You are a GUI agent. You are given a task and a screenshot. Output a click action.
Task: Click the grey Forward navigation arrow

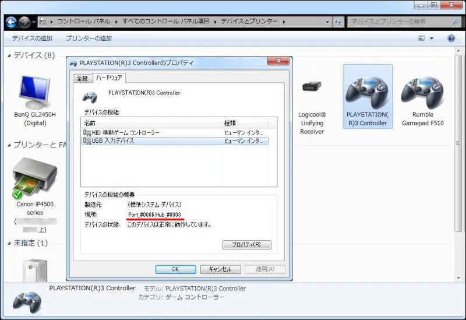point(24,22)
